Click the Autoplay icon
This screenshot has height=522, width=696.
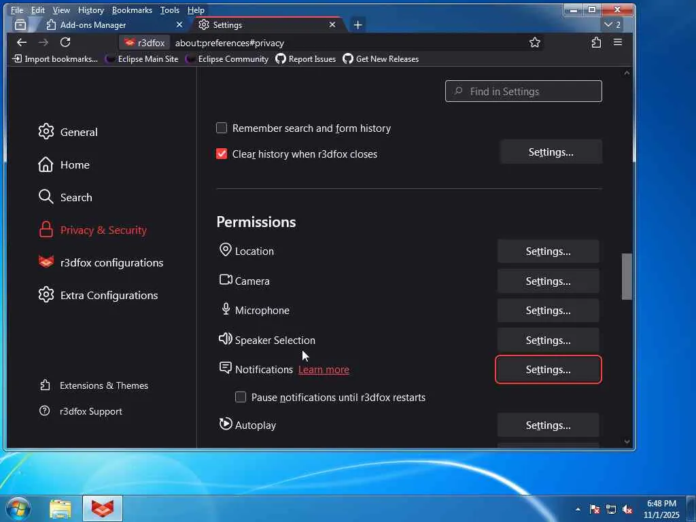coord(226,423)
